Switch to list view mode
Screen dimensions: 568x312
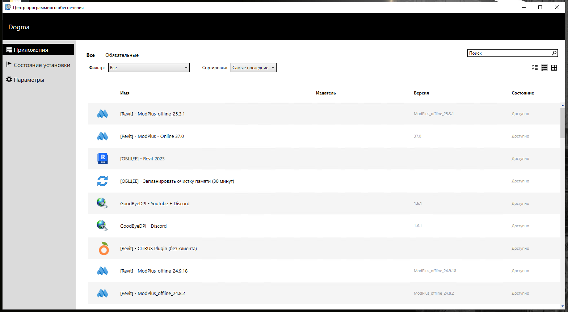(x=544, y=68)
